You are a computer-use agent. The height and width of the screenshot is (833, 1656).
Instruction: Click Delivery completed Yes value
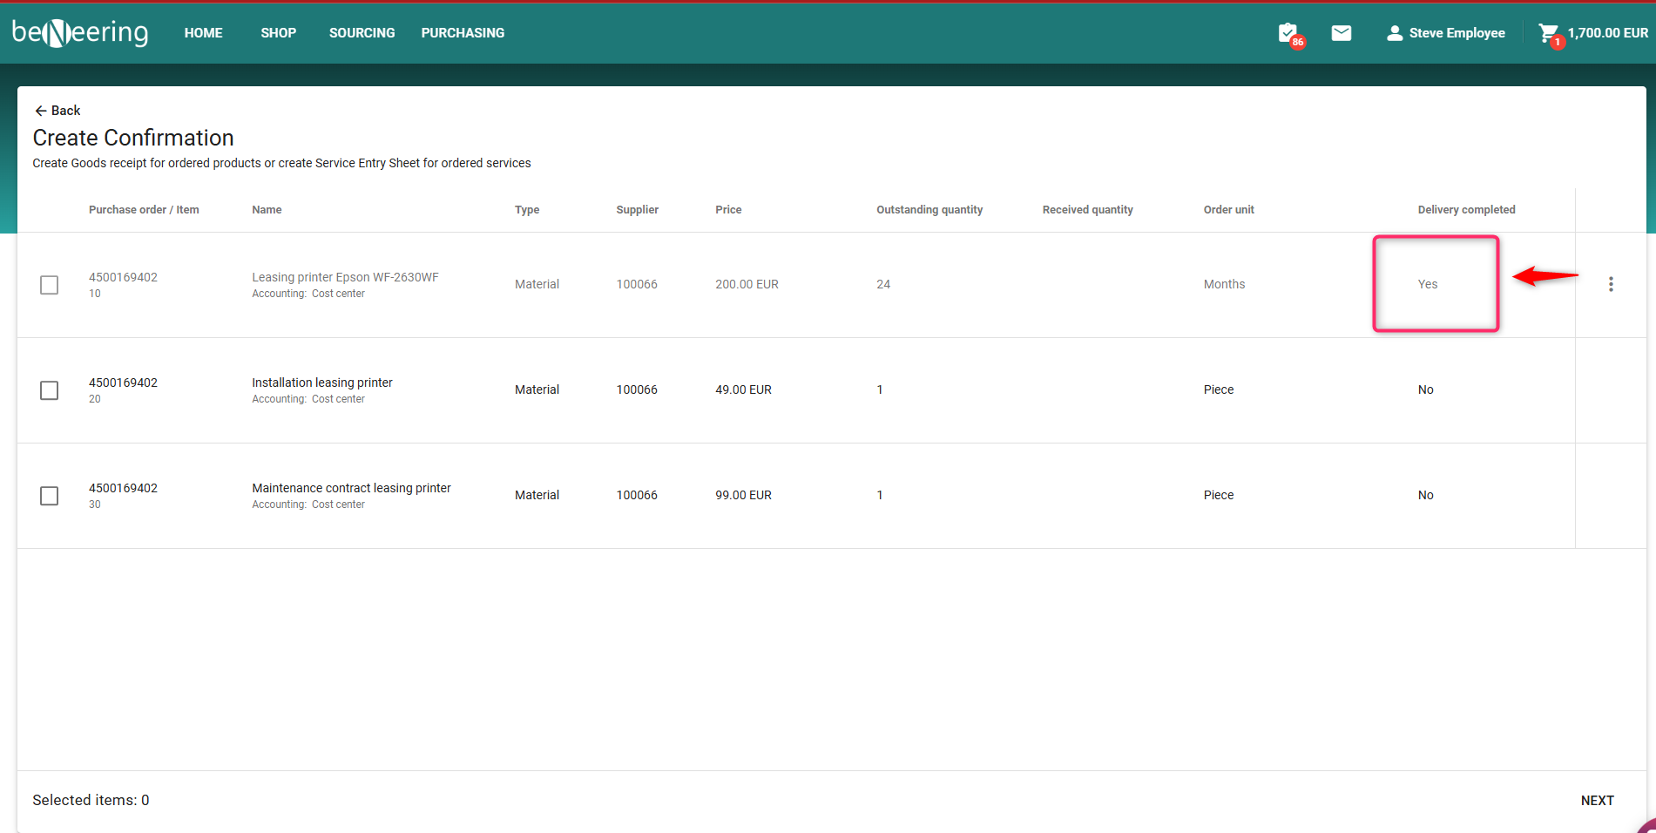[x=1427, y=284]
